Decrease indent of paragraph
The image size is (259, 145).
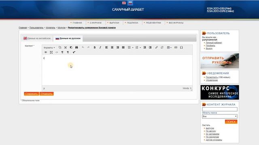coord(144,48)
